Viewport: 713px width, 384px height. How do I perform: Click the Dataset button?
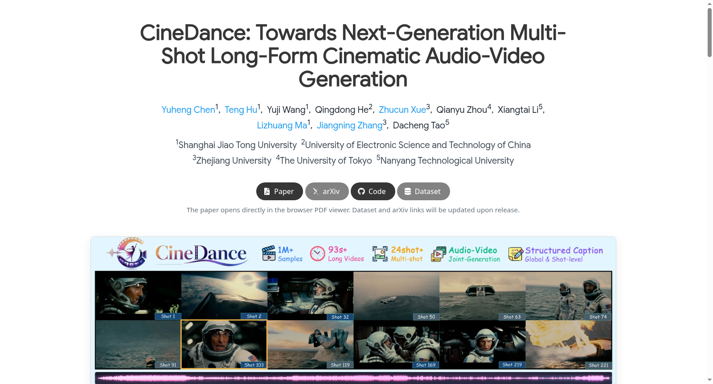tap(423, 191)
